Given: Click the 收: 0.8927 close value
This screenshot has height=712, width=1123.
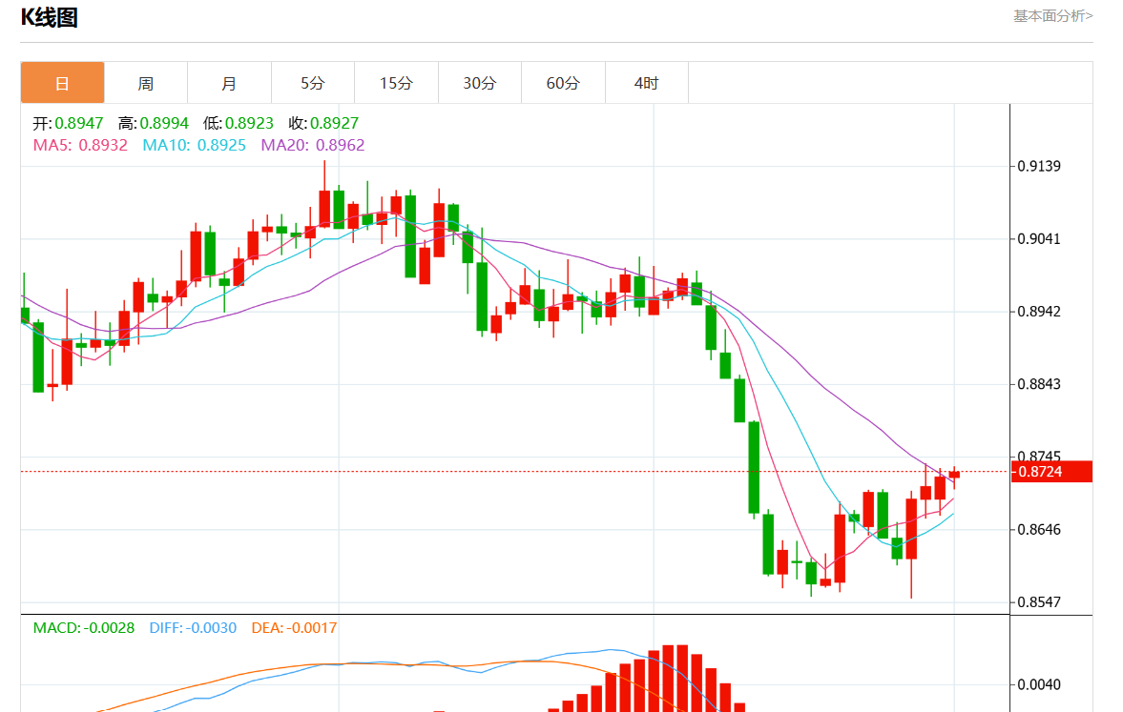Looking at the screenshot, I should coord(323,123).
